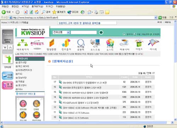
Task: Click the search text input field
Action: click(84, 32)
